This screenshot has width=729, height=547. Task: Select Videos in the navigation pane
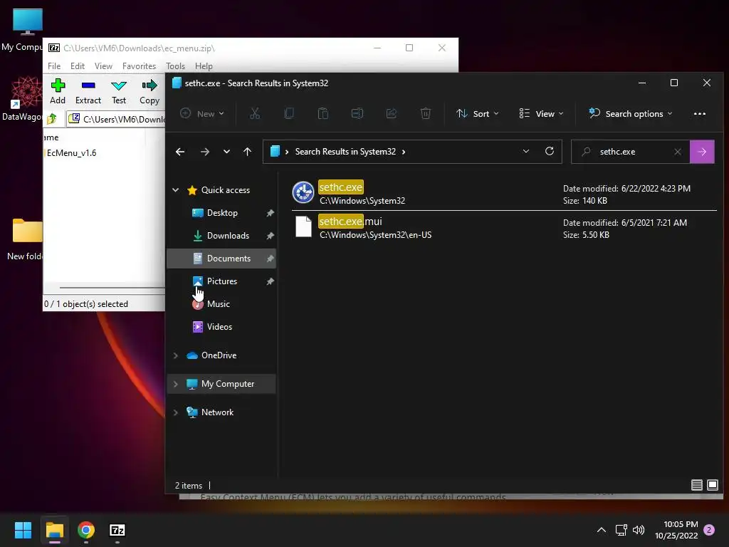point(221,326)
